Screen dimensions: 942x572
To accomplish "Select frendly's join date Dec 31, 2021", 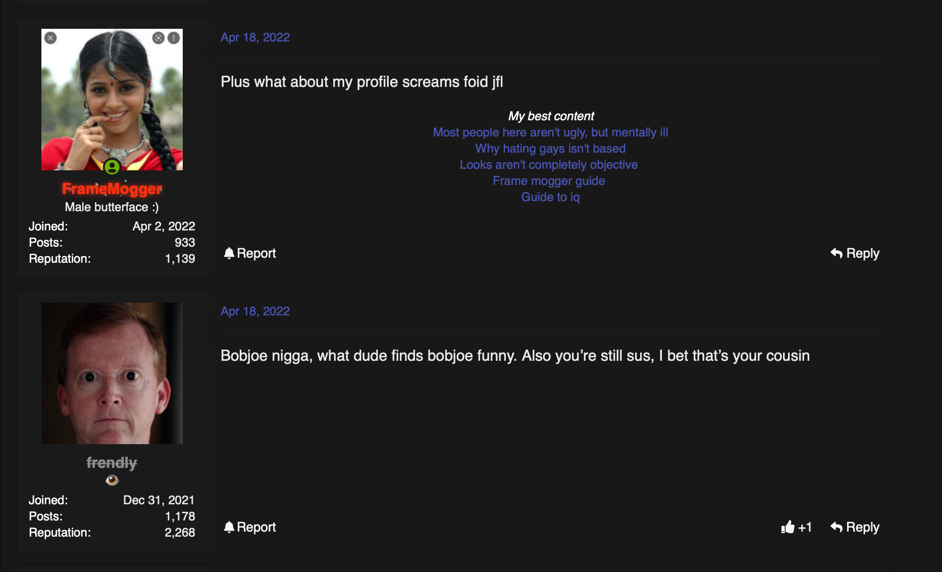I will click(159, 500).
